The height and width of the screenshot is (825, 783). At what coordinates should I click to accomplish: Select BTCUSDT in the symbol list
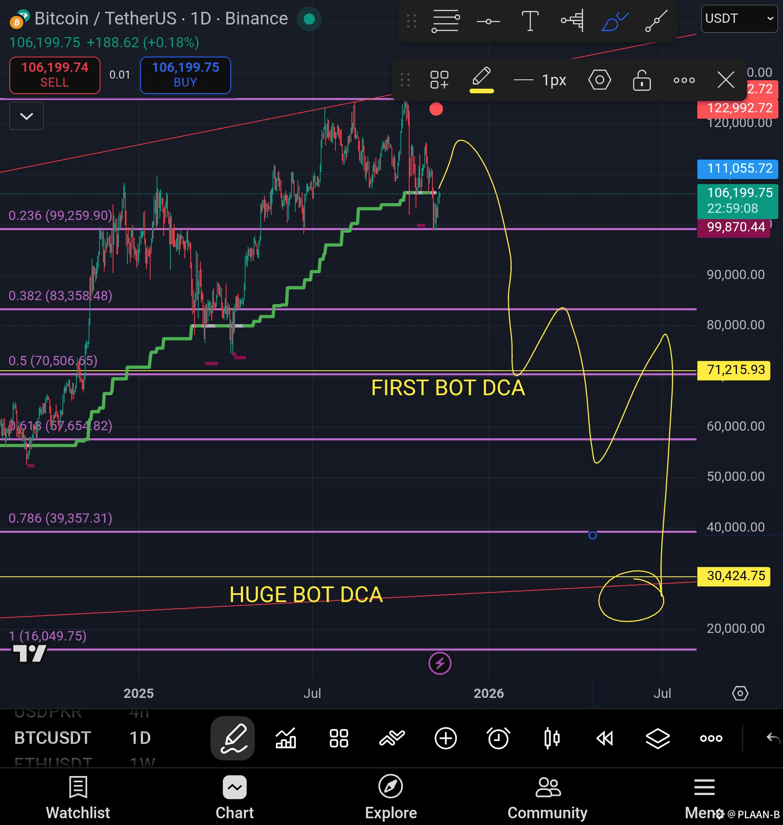click(x=53, y=738)
